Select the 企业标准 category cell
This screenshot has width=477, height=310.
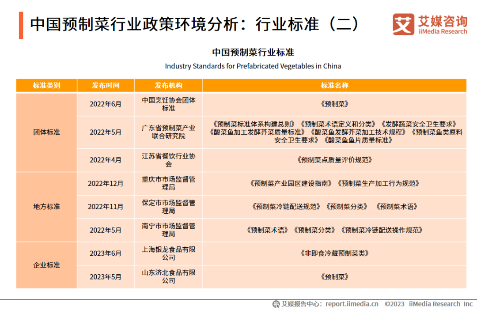click(x=46, y=265)
